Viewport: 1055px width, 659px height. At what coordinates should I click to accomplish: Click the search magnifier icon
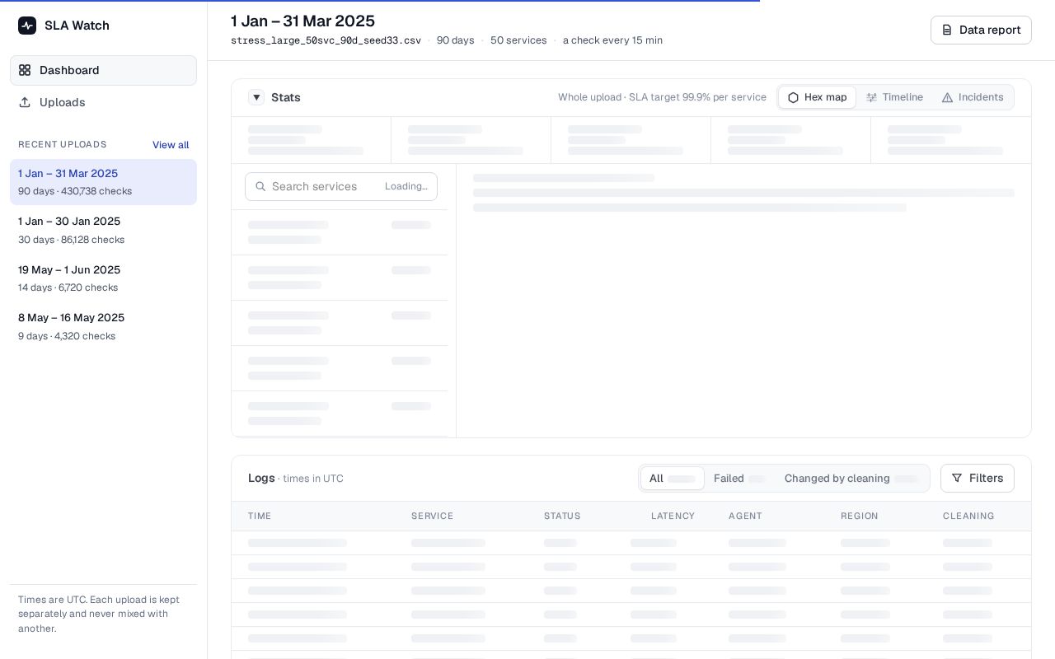[260, 186]
